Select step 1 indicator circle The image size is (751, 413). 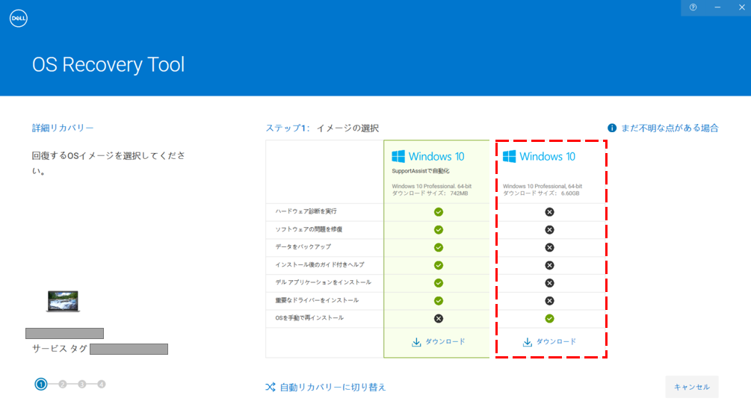(x=41, y=384)
